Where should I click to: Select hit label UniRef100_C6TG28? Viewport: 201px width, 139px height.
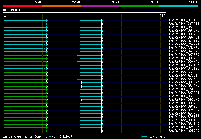point(184,72)
